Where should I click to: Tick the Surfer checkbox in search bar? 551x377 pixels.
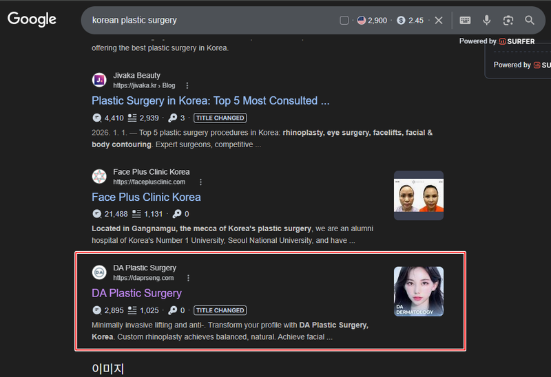tap(344, 21)
